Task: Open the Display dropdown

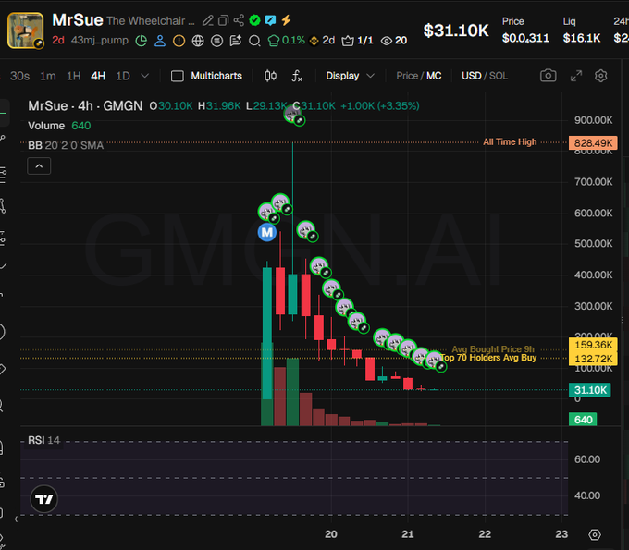Action: pos(351,76)
